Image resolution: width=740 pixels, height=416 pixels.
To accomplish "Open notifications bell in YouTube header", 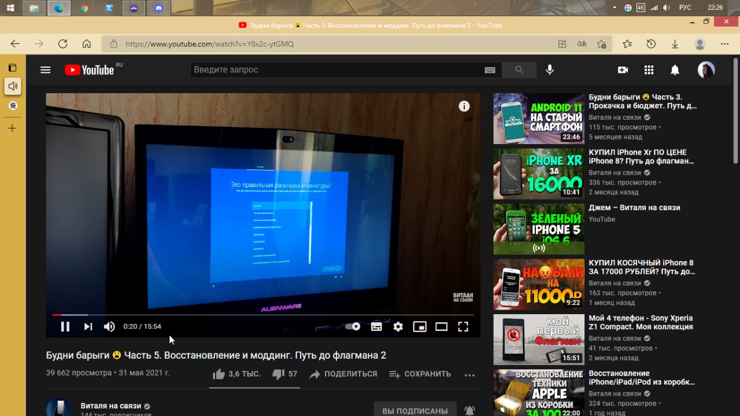I will tap(675, 70).
